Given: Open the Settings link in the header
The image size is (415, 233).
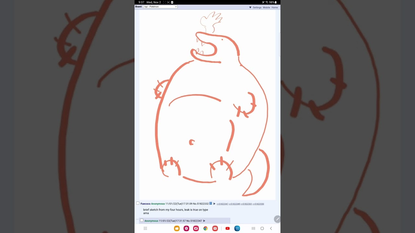Looking at the screenshot, I should pos(257,7).
